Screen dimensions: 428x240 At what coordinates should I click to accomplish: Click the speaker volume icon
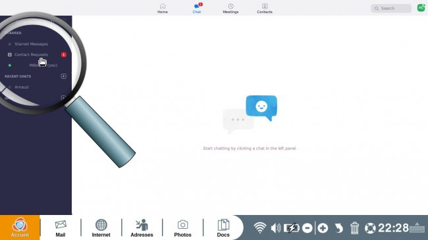[x=276, y=228]
